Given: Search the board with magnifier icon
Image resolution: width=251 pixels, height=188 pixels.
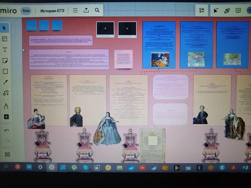Looking at the screenshot, I should tap(97, 10).
